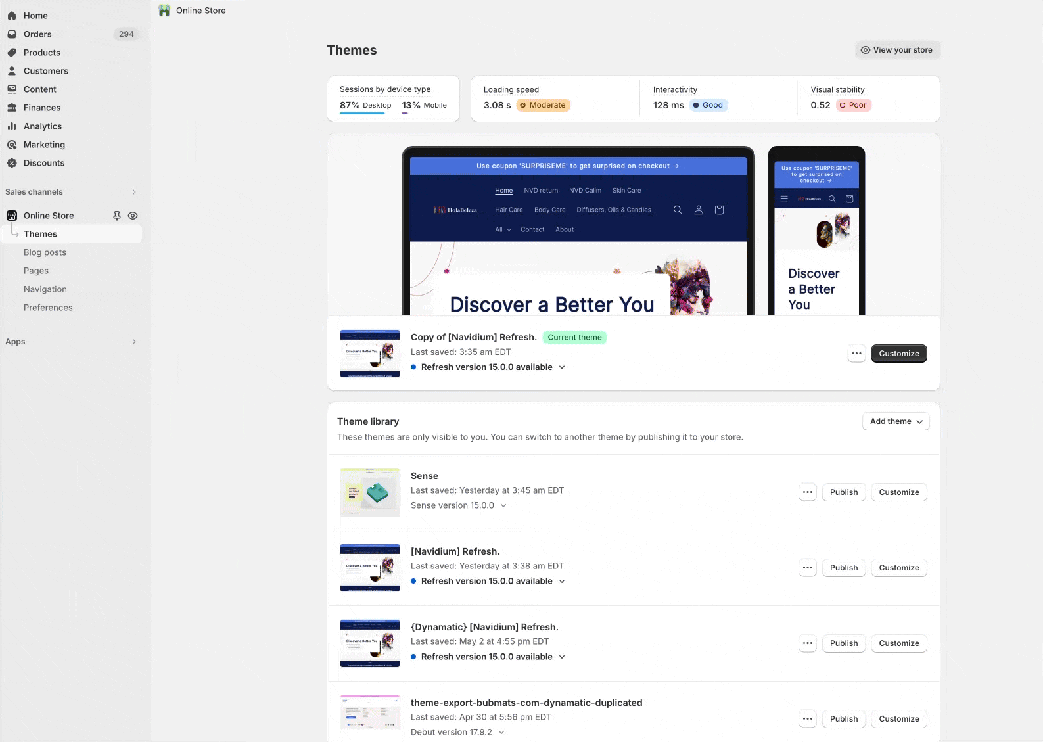
Task: Click the cart icon in mobile preview
Action: [849, 198]
